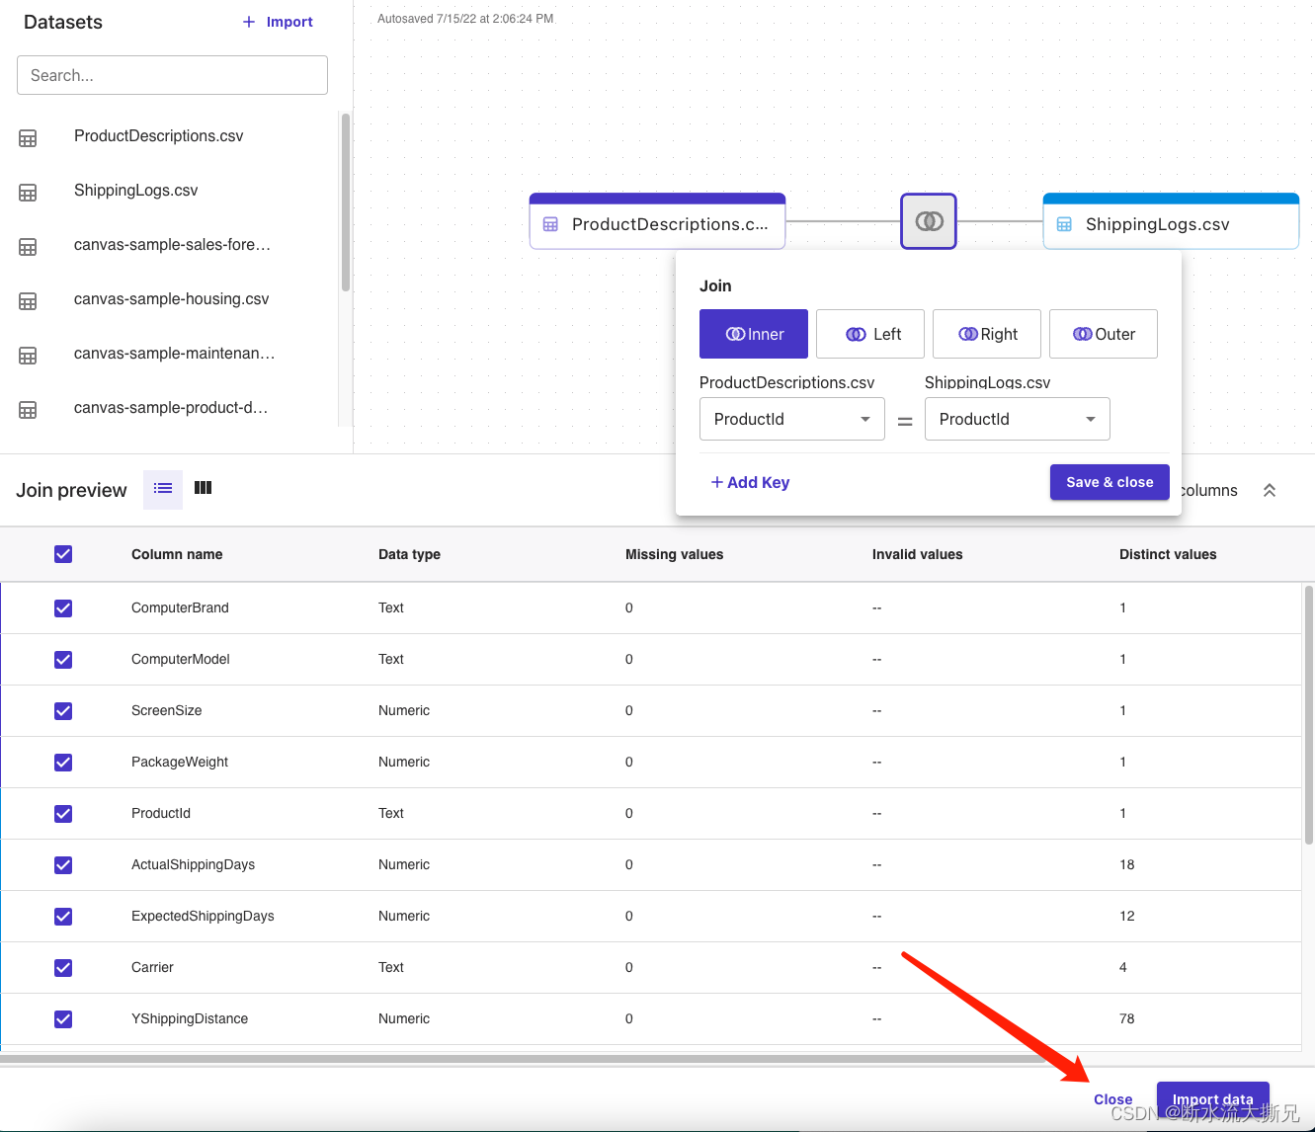
Task: Uncheck the ComputerBrand column
Action: [63, 608]
